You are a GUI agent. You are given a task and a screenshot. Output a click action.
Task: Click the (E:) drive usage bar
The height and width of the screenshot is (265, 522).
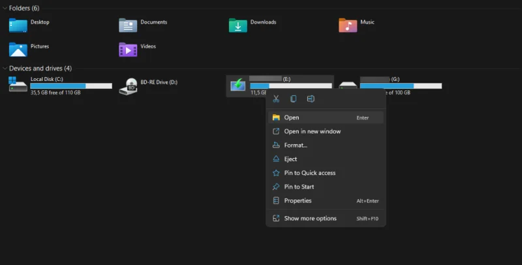(291, 86)
